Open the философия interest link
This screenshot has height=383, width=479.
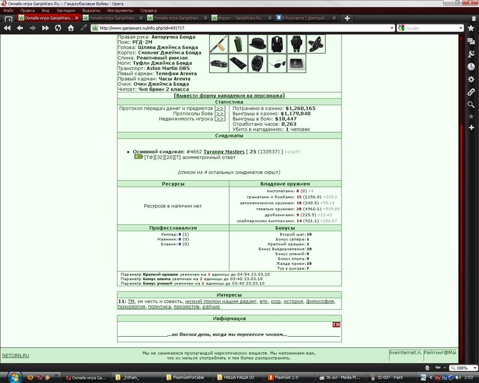[x=320, y=302]
